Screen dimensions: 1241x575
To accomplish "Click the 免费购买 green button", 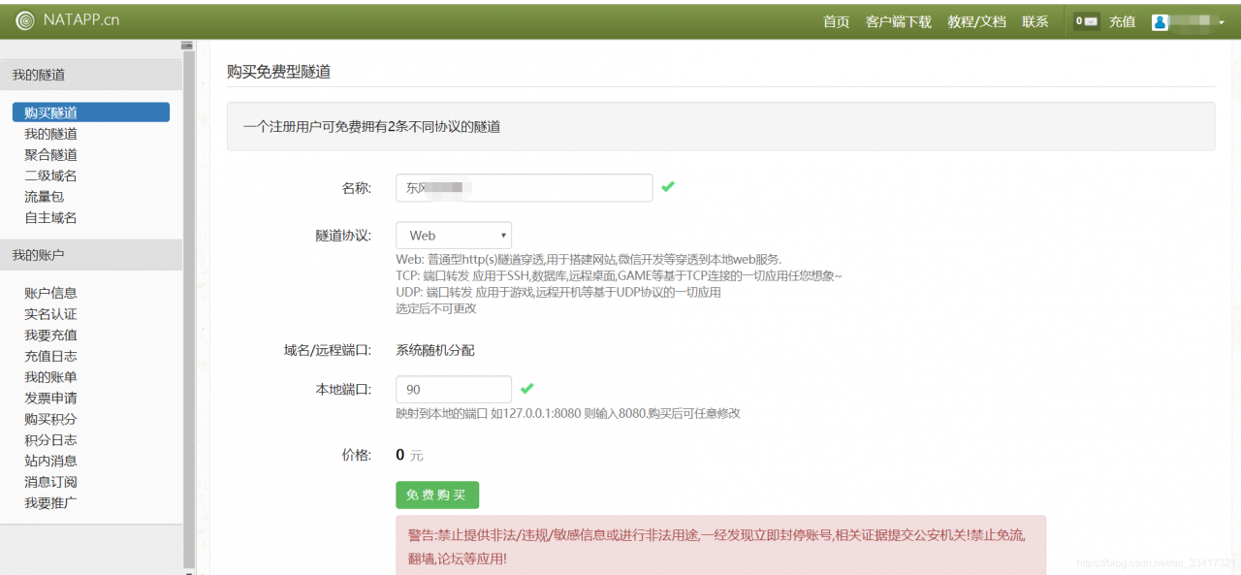I will click(437, 495).
